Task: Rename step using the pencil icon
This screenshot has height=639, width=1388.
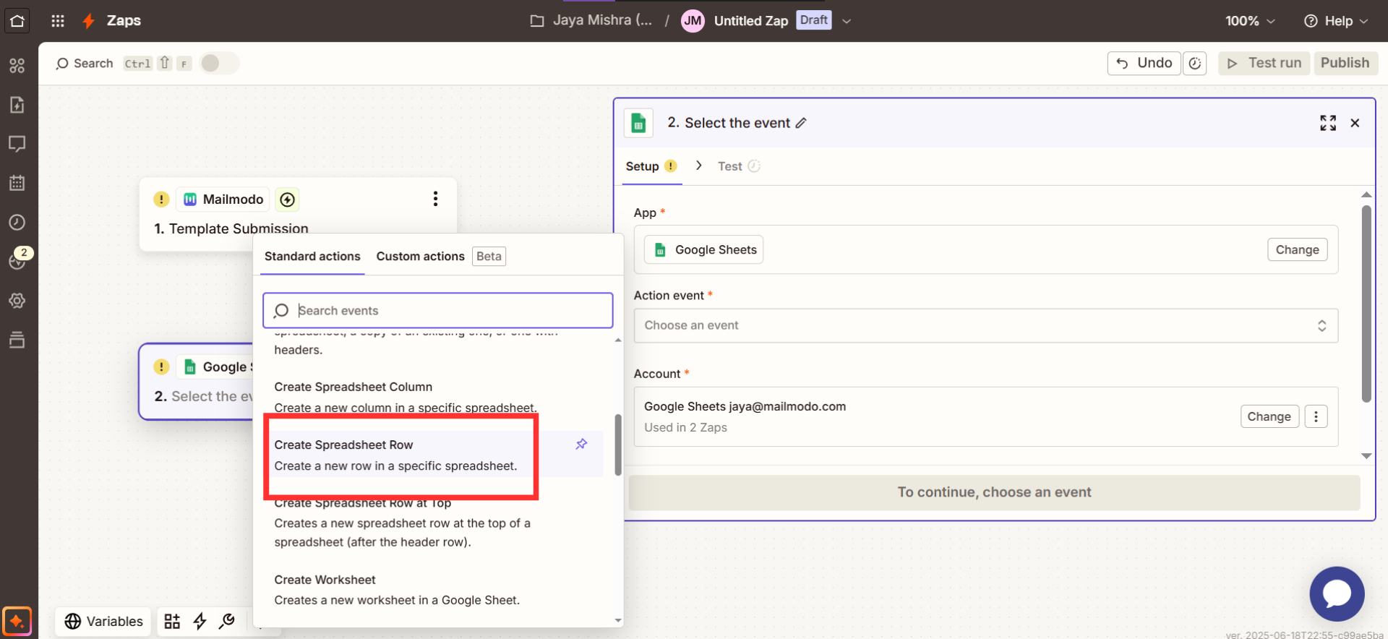Action: point(801,123)
